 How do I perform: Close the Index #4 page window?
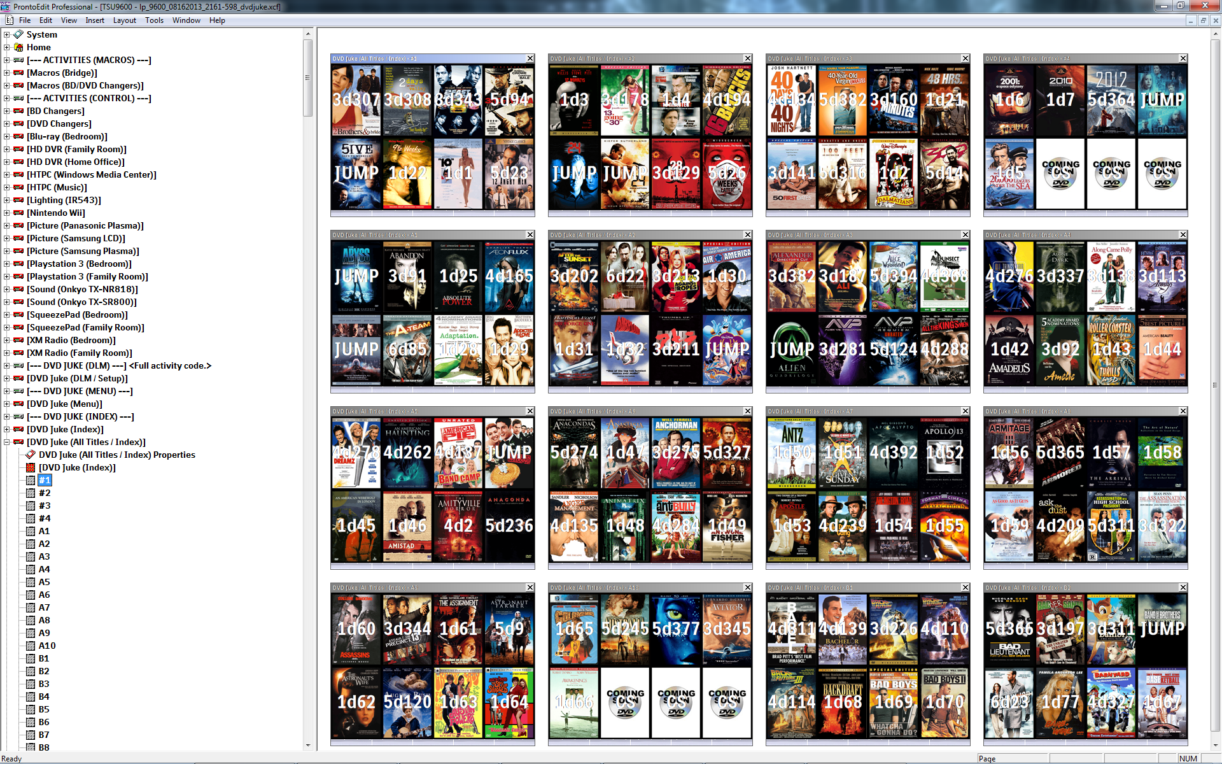coord(1183,59)
